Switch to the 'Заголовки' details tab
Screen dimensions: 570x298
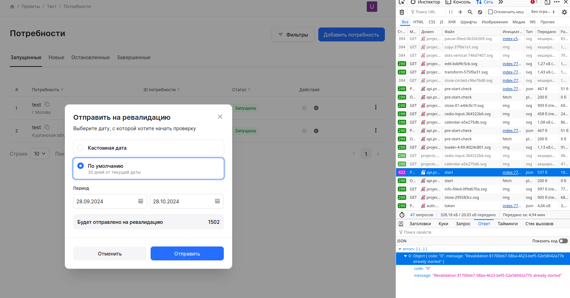click(420, 224)
